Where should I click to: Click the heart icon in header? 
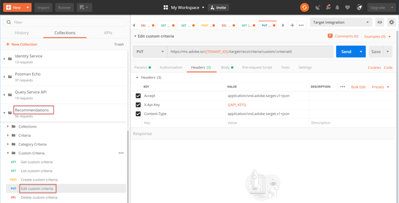coord(347,7)
